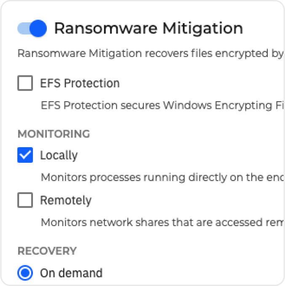This screenshot has height=286, width=285.
Task: Click the On demand label text
Action: tap(71, 273)
